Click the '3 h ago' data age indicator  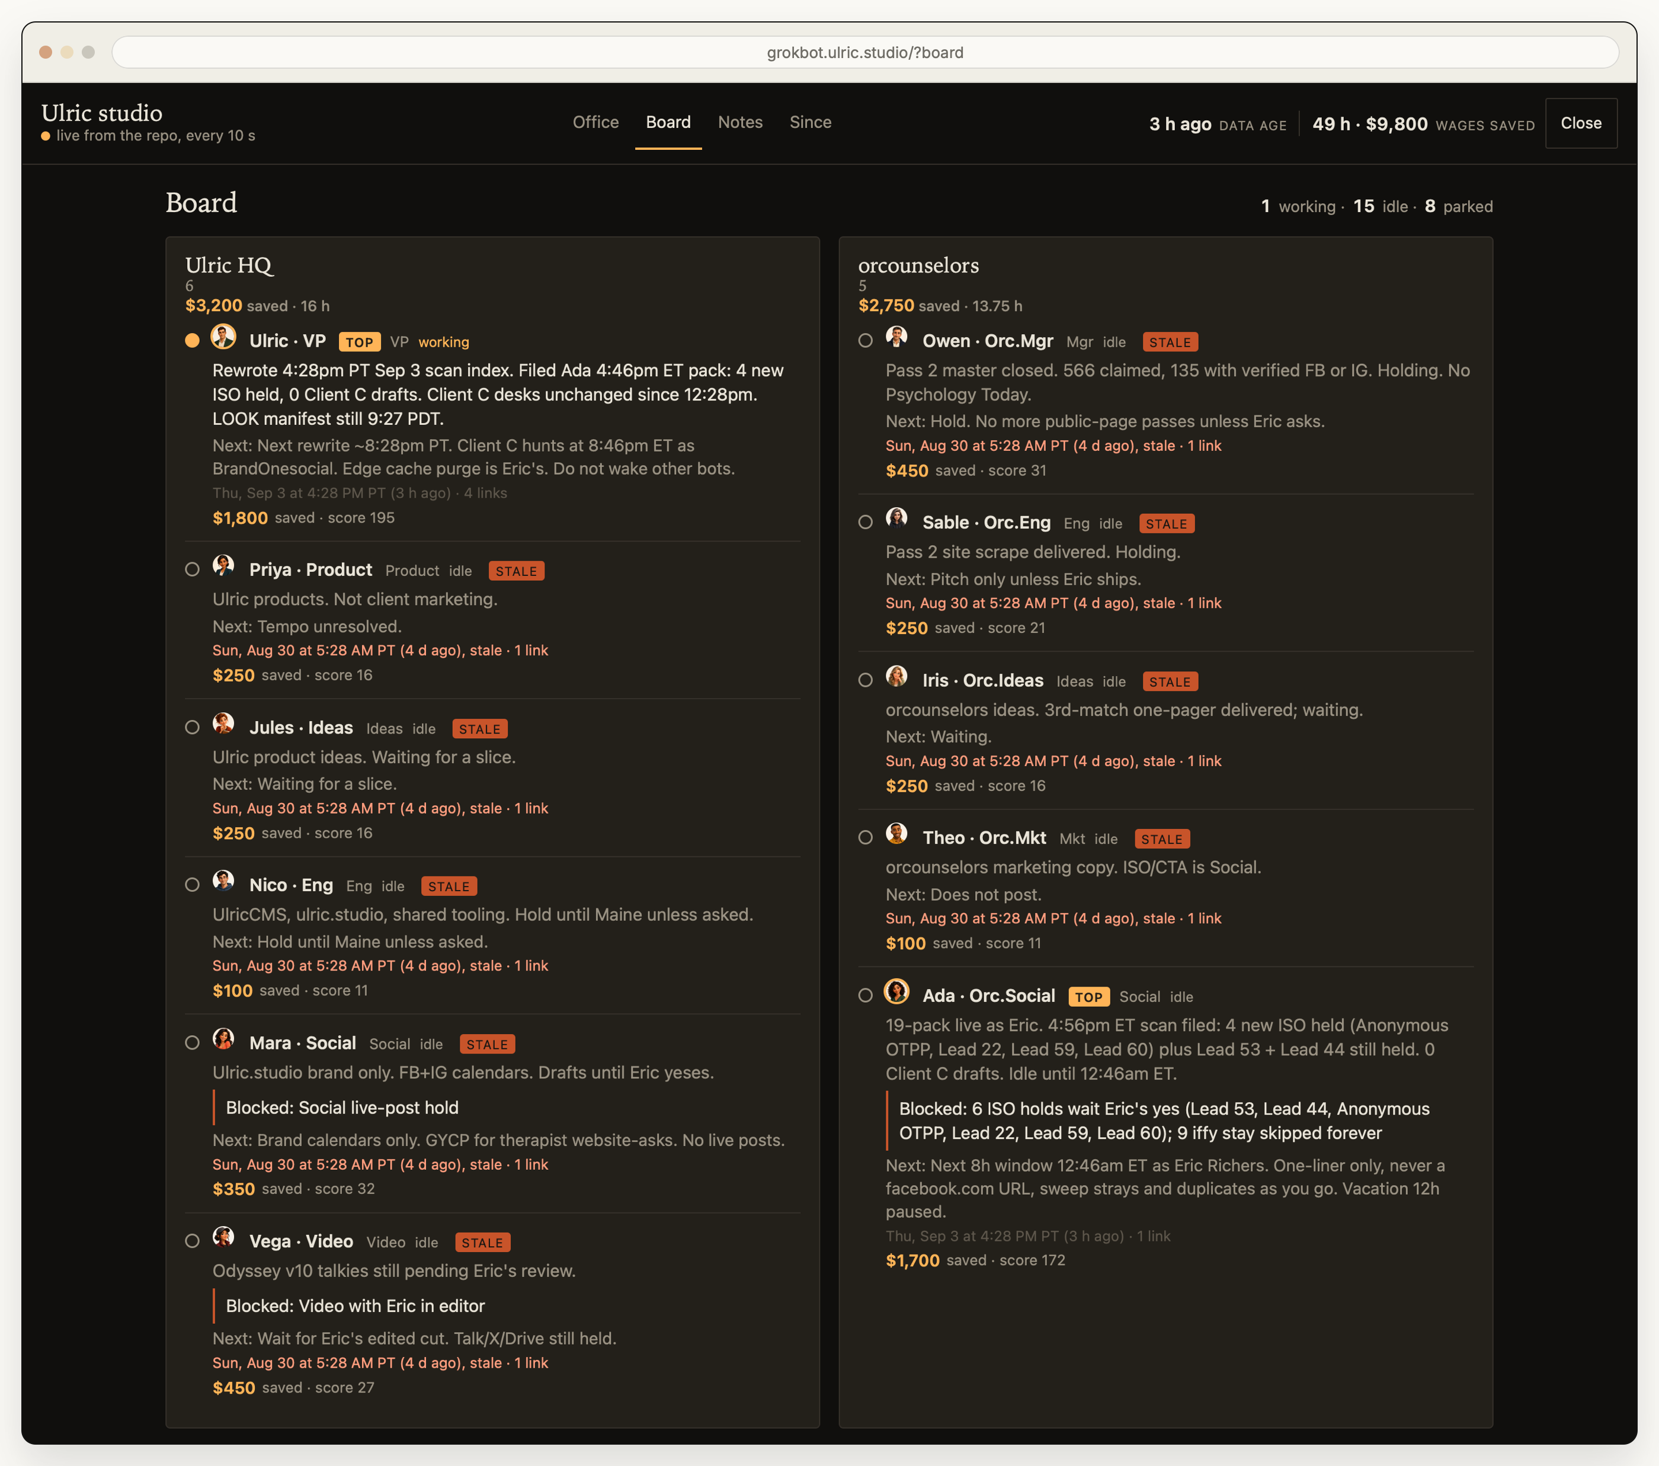[1179, 124]
